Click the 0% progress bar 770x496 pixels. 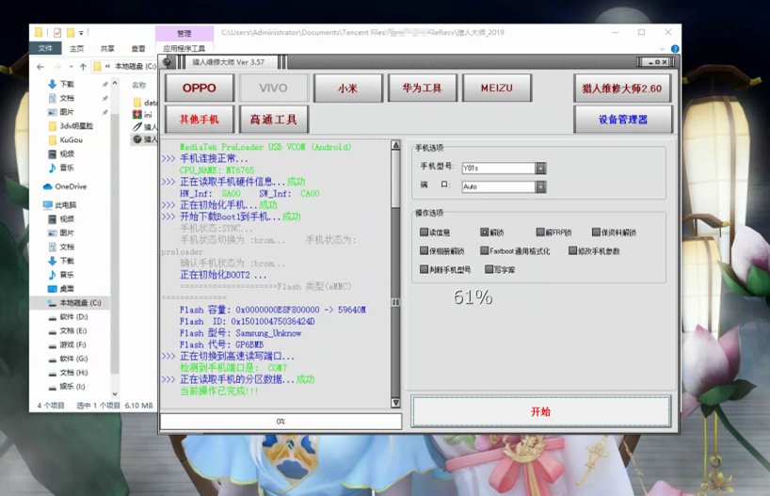coord(281,422)
